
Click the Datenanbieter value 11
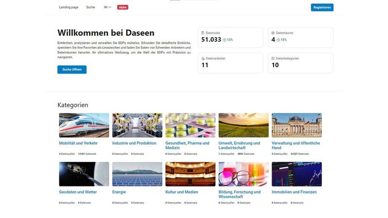[x=205, y=65]
